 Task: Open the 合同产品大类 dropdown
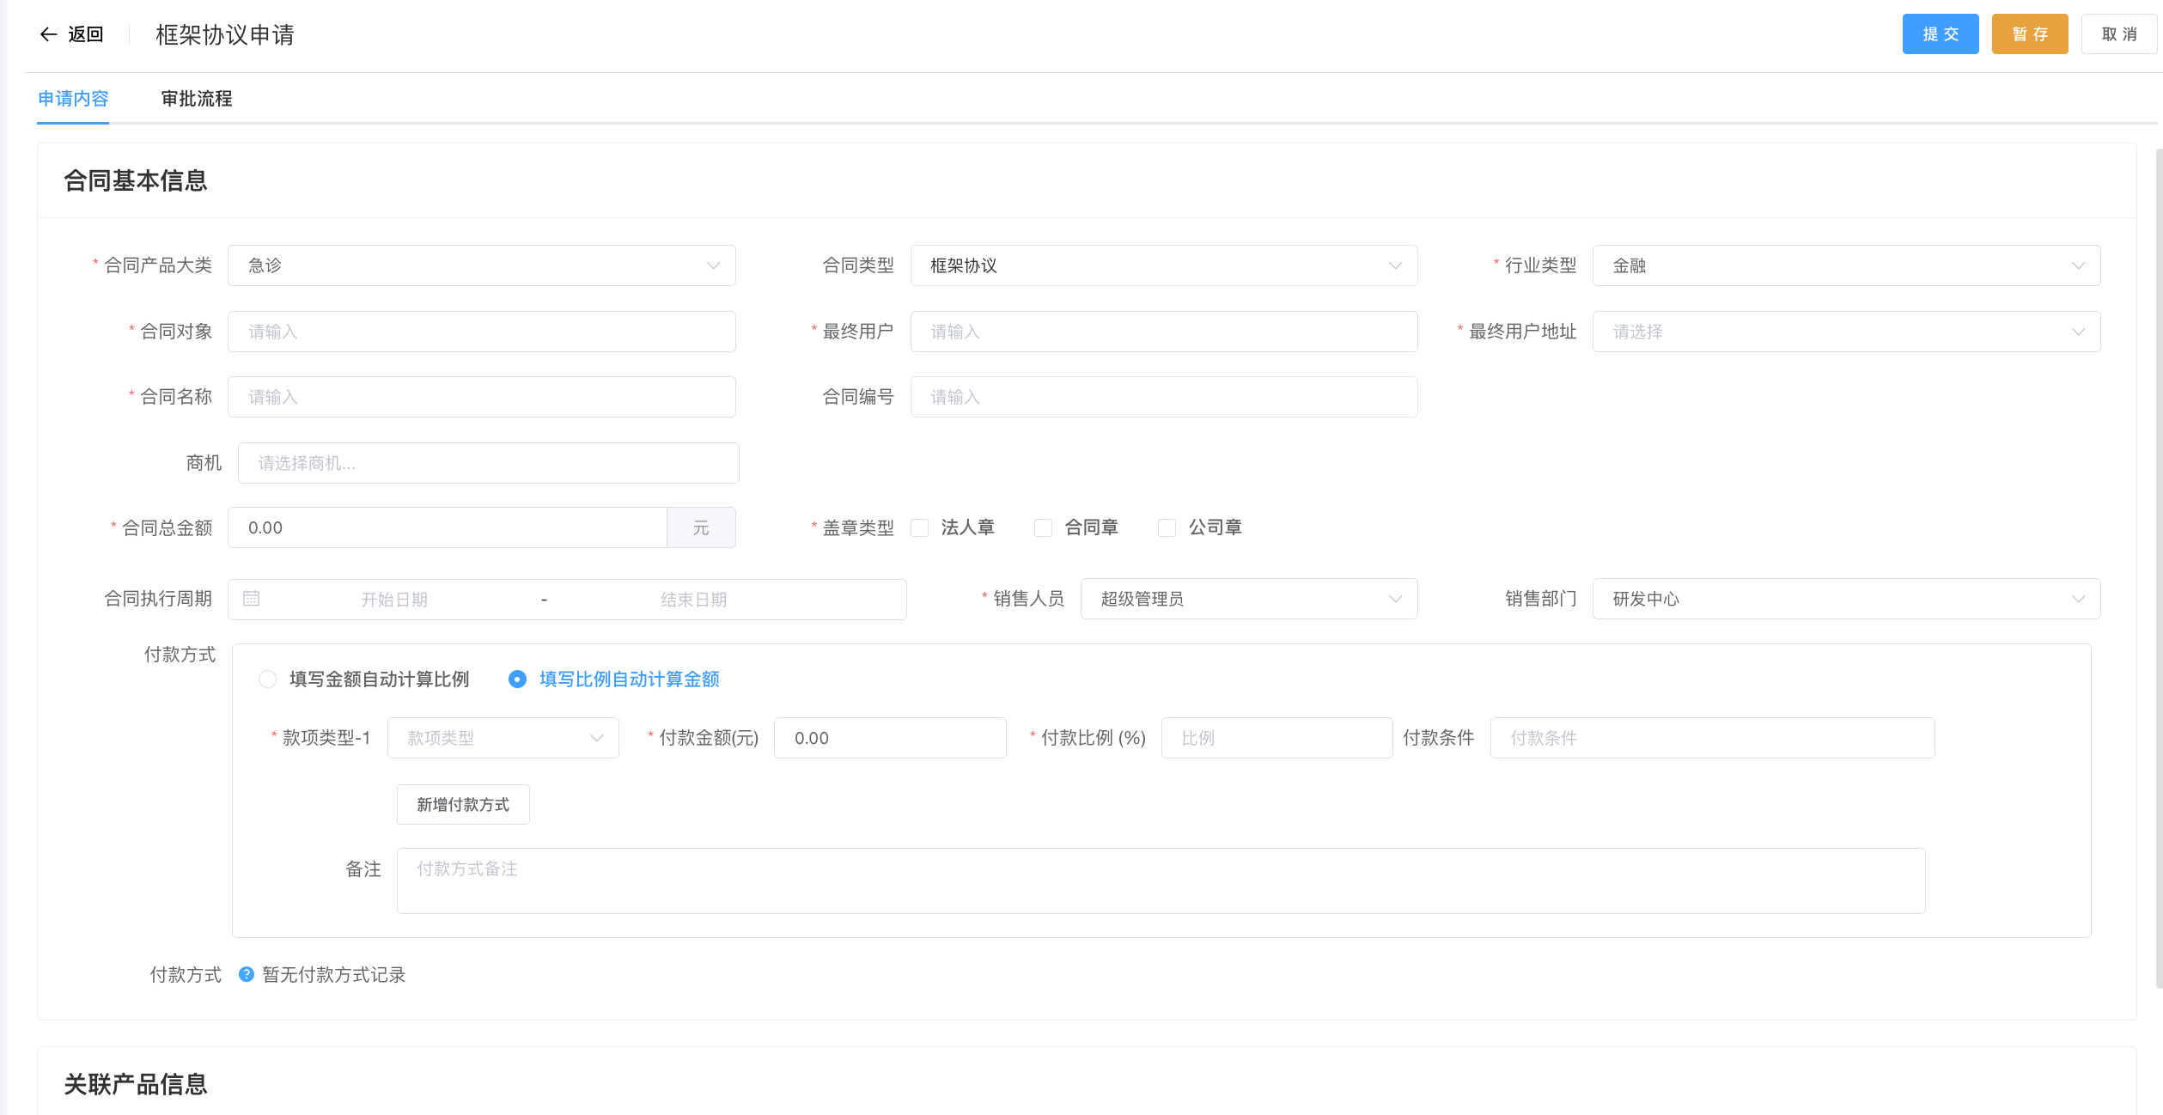(x=481, y=265)
